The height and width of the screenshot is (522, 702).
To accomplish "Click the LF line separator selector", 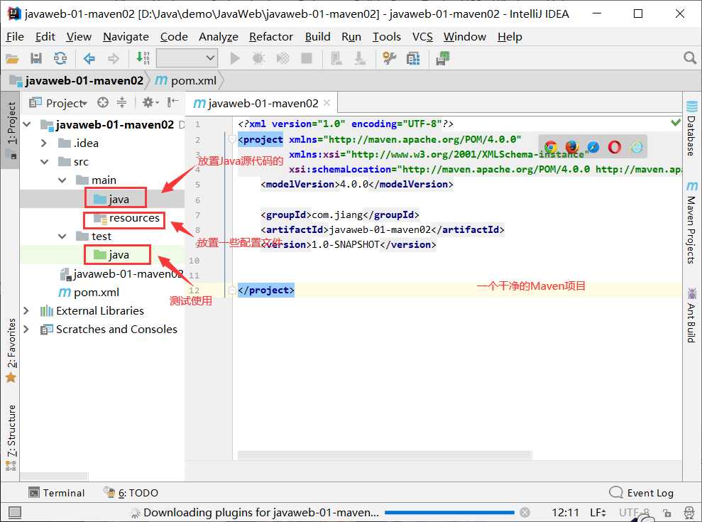I will 598,513.
